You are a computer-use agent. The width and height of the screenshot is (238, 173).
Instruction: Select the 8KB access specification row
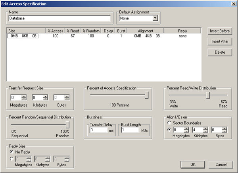coord(23,36)
